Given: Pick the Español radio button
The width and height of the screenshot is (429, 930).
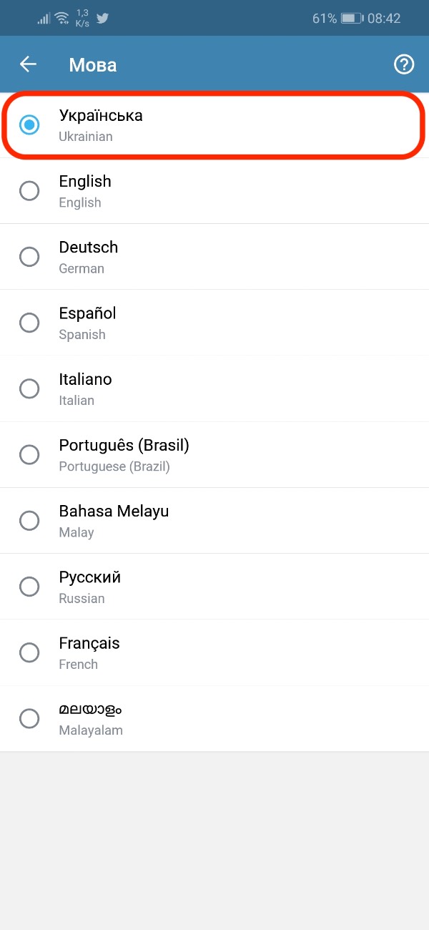Looking at the screenshot, I should pyautogui.click(x=29, y=323).
